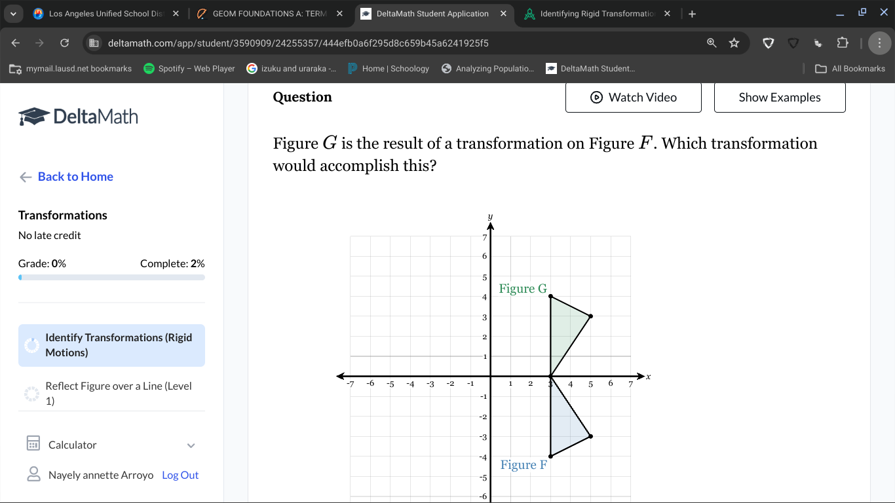The image size is (895, 503).
Task: Click the Complete: 2% text
Action: 172,264
